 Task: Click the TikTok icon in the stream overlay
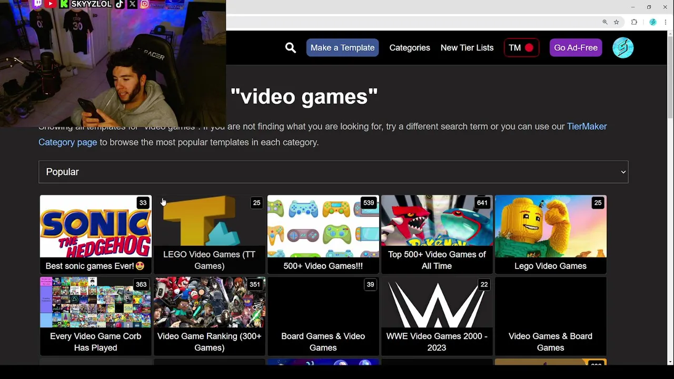(120, 4)
